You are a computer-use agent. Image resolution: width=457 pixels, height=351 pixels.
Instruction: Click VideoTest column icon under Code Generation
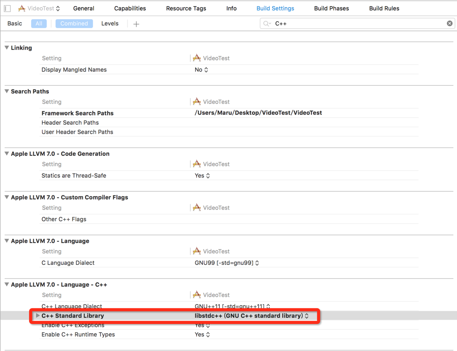(x=197, y=164)
